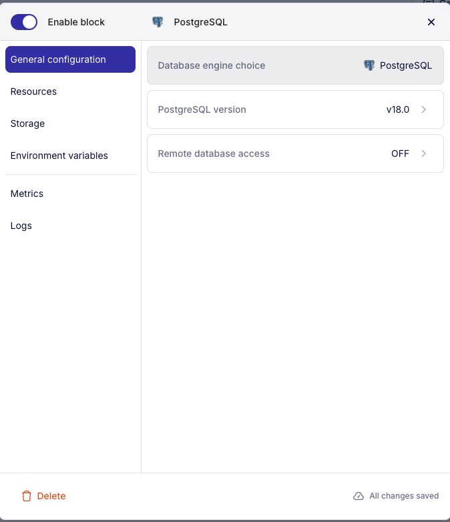Close the PostgreSQL block dialog
This screenshot has width=450, height=522.
pos(431,22)
